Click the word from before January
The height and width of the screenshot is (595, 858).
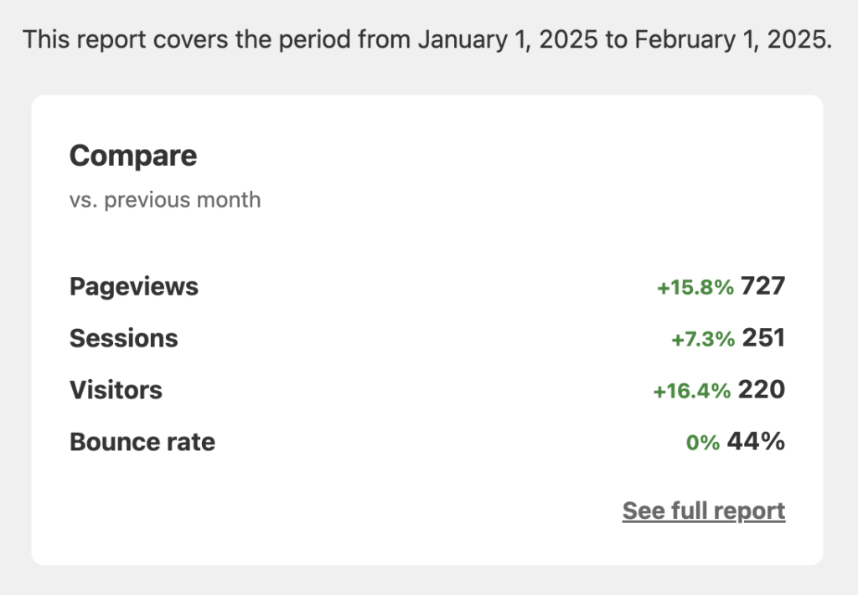coord(384,40)
